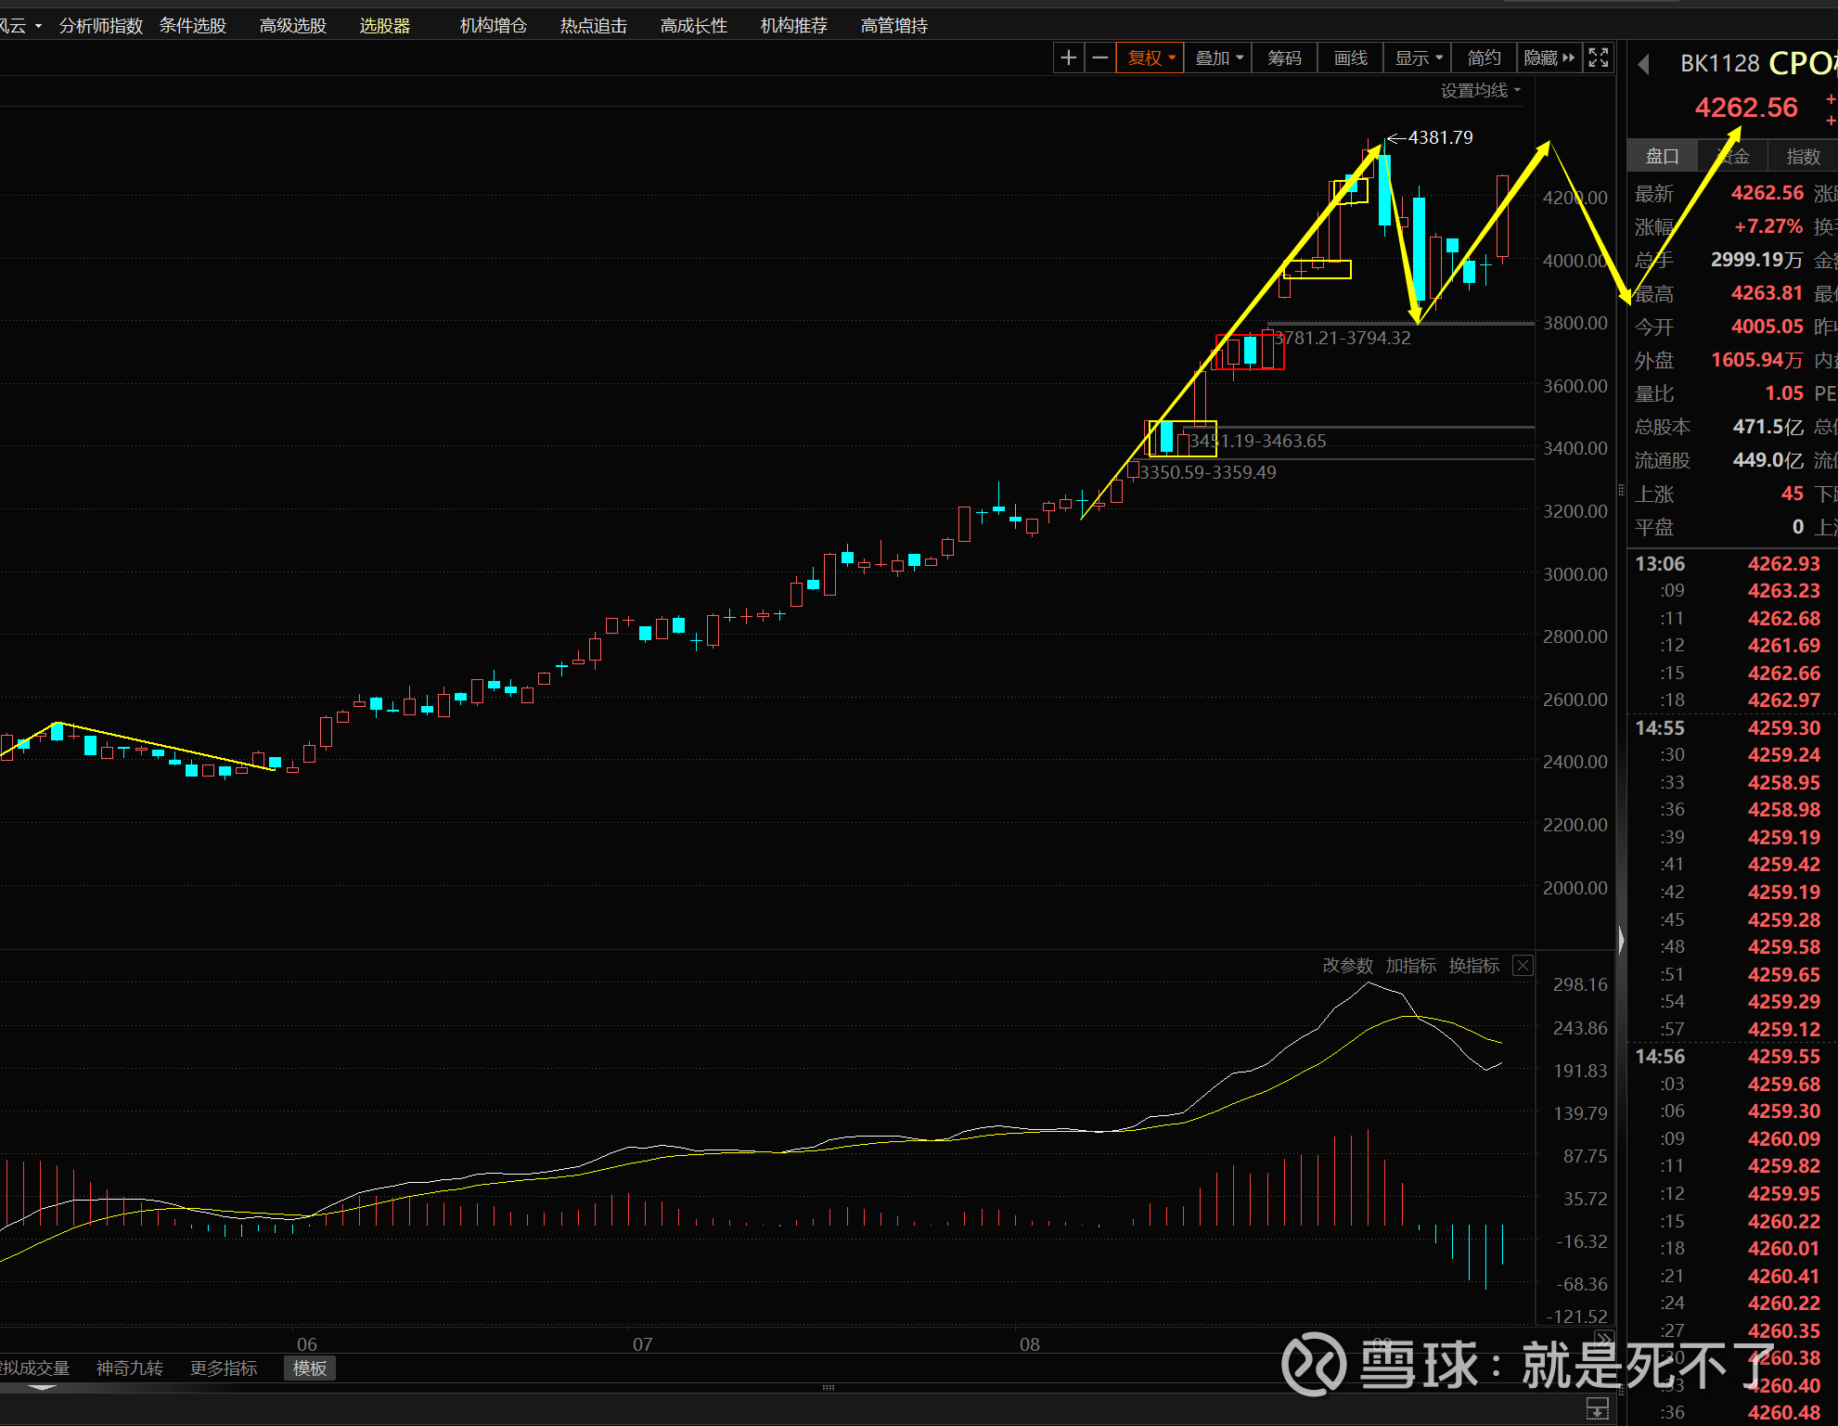Click the 换指标 change indicator link
1838x1426 pixels.
coord(1473,966)
